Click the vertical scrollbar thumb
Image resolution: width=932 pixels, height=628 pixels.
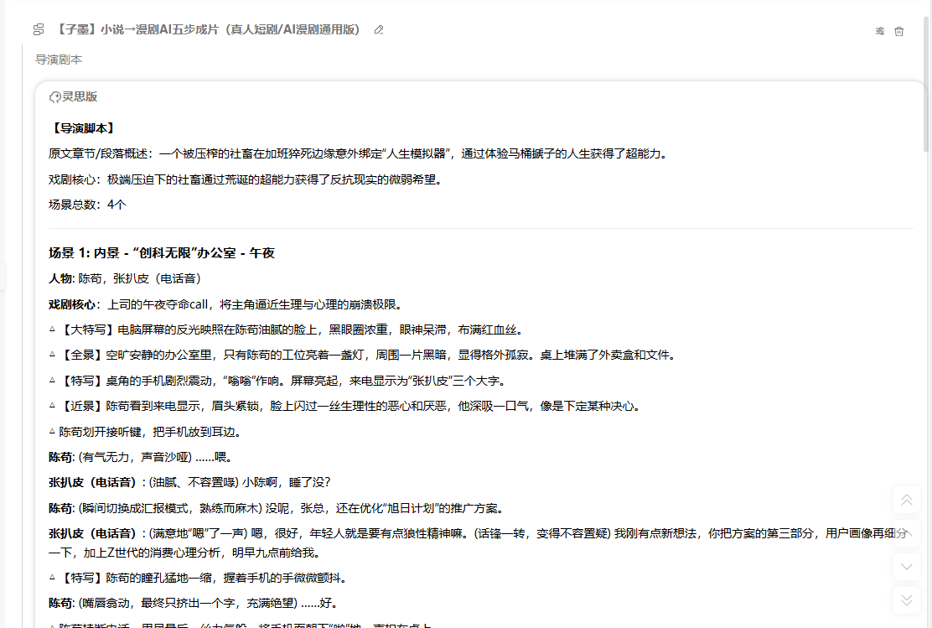point(925,83)
